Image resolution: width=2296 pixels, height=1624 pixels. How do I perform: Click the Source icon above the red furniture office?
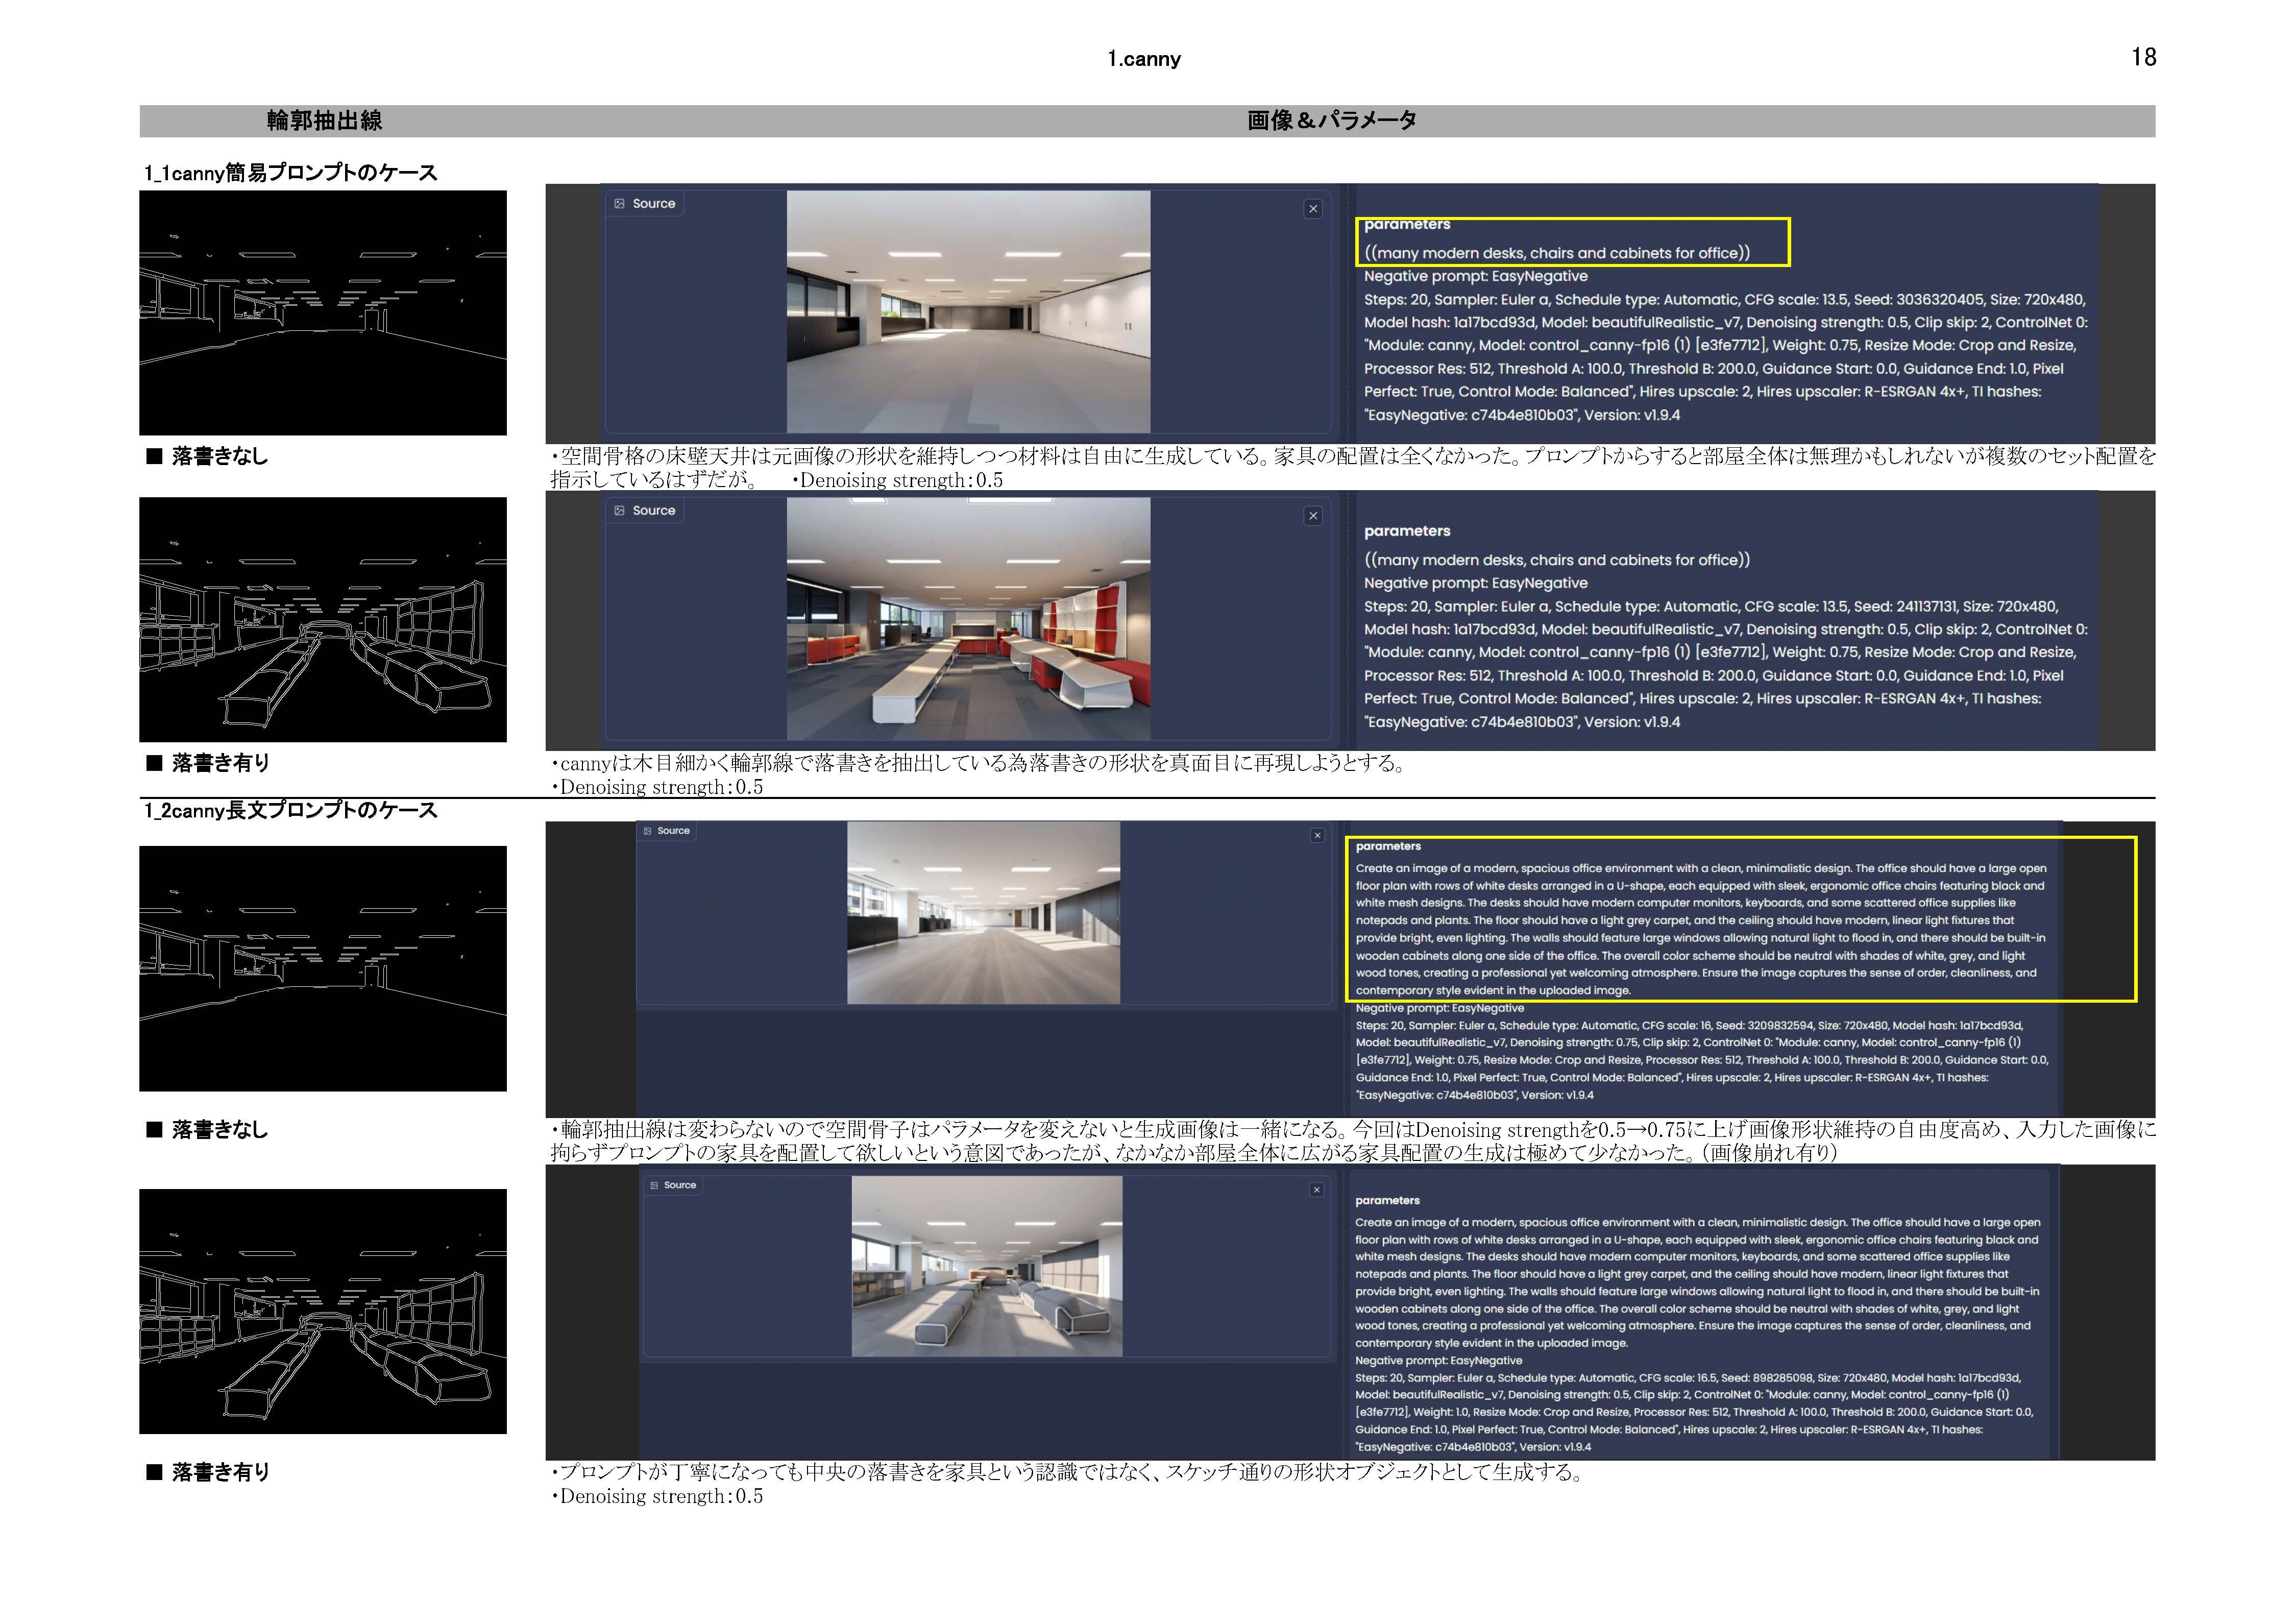click(x=619, y=511)
